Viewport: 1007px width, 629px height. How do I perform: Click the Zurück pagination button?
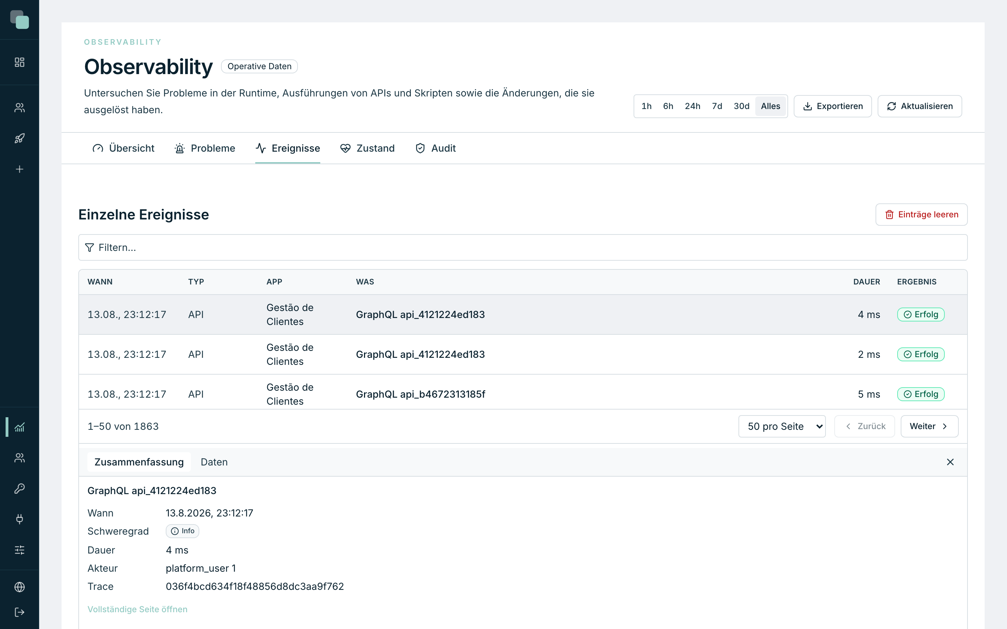[864, 426]
